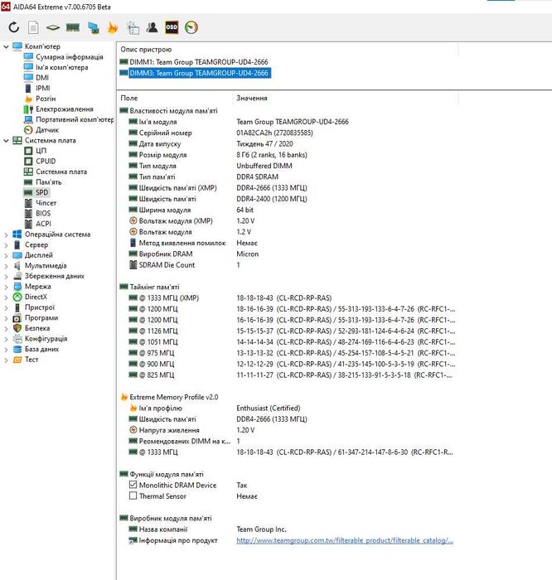Select the Розмір модуля row

(288, 155)
